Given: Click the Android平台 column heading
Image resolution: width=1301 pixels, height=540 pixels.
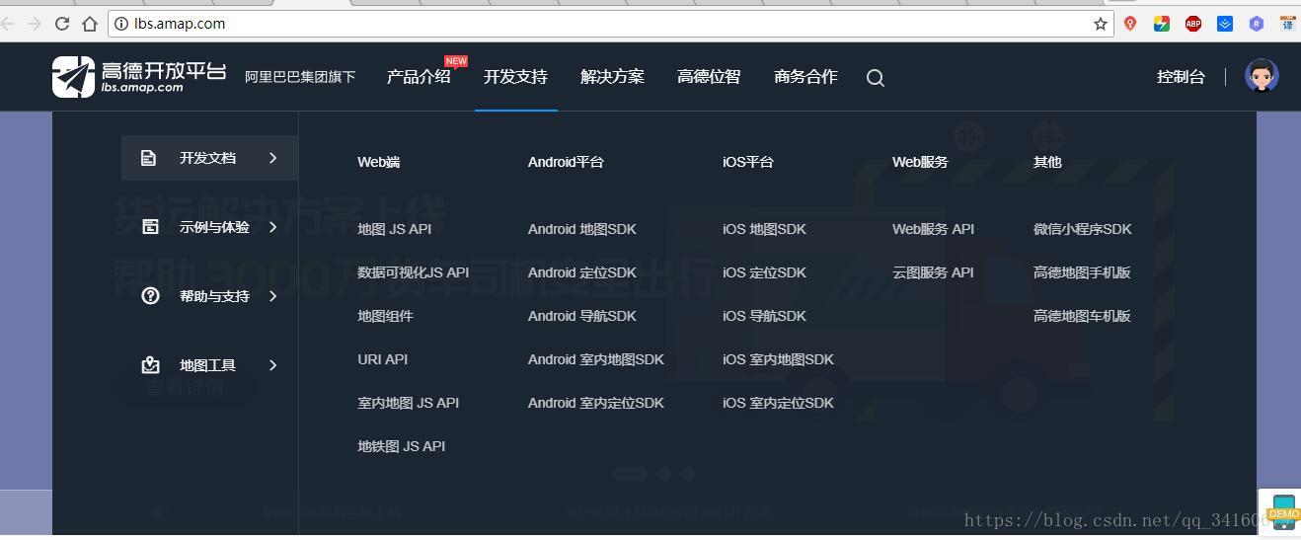Looking at the screenshot, I should pyautogui.click(x=566, y=162).
